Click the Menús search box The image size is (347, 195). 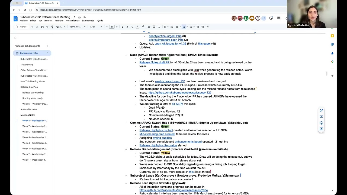point(21,27)
